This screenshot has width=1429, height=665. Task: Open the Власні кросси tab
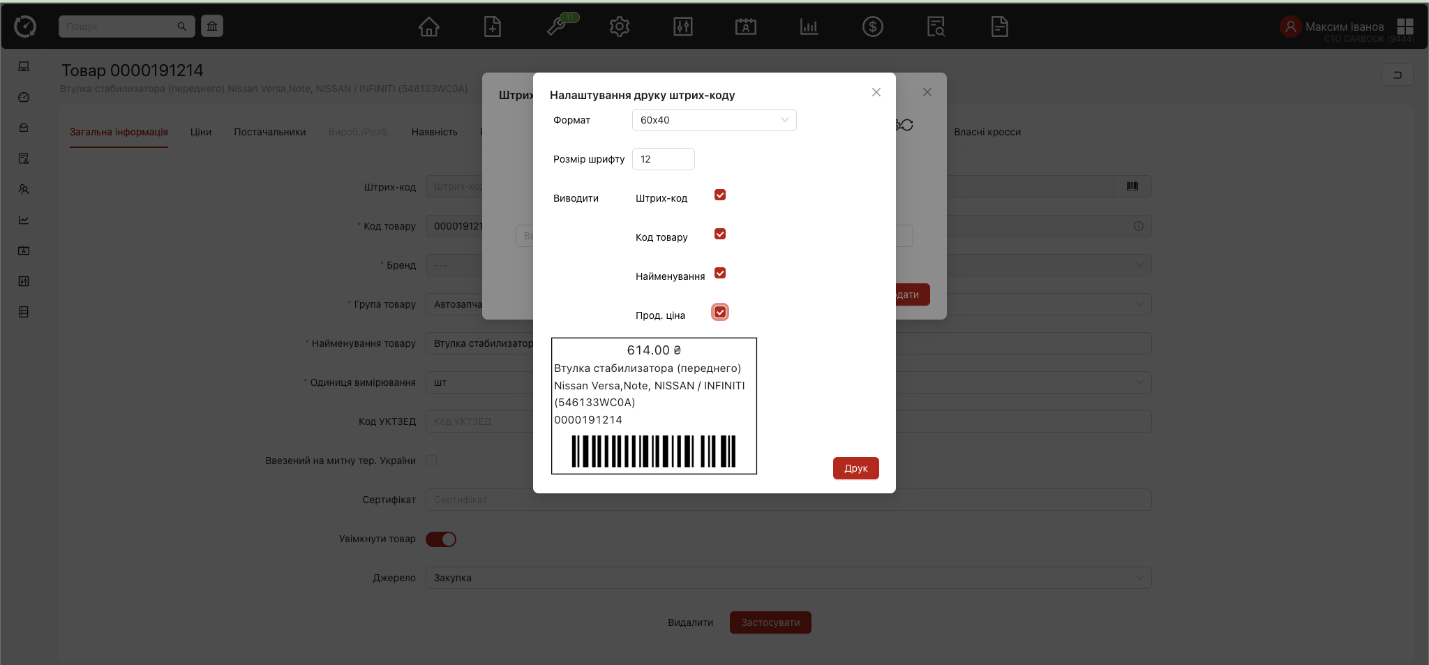pos(987,132)
